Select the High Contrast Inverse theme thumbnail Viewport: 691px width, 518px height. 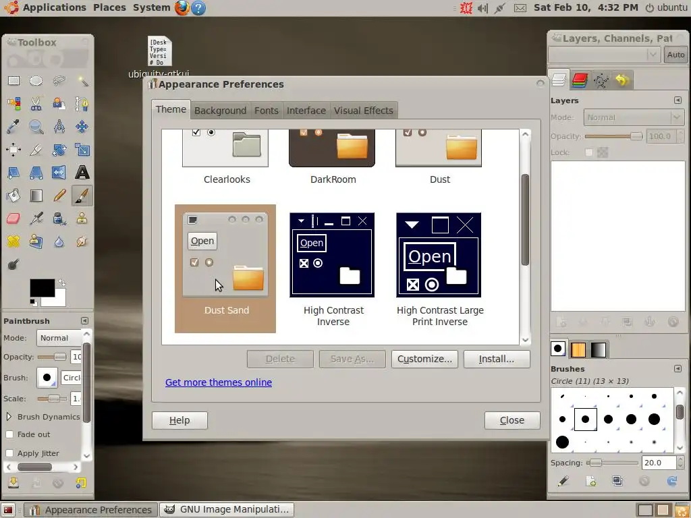pos(332,255)
